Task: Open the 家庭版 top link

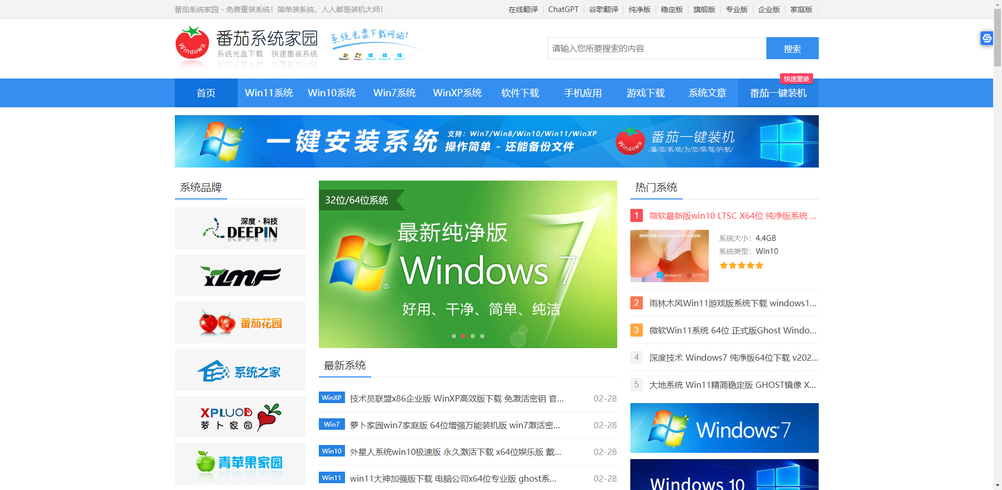Action: pos(801,9)
